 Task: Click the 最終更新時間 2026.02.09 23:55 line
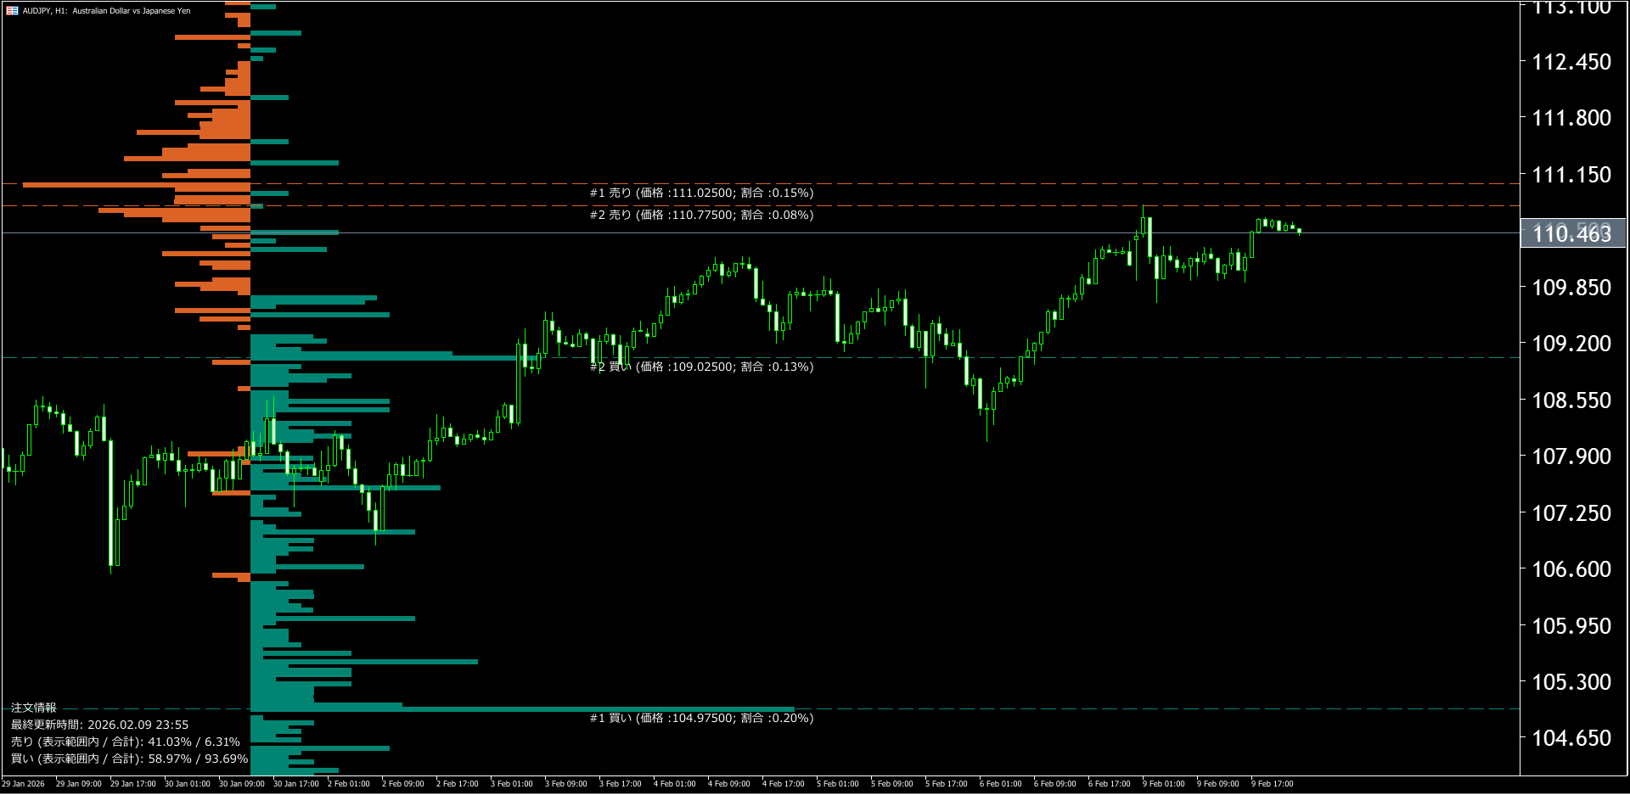pos(100,725)
